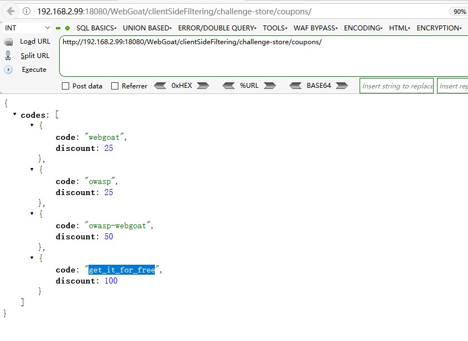Open the INT dropdown selector

[x=27, y=28]
